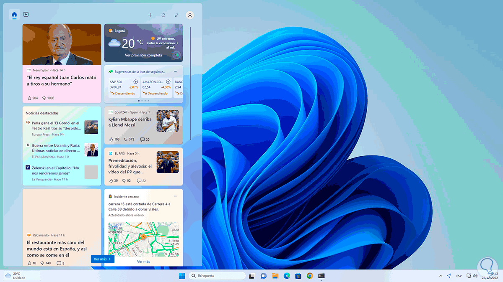Open comments on the EL PAÍS article
Image resolution: width=503 pixels, height=282 pixels.
click(139, 181)
